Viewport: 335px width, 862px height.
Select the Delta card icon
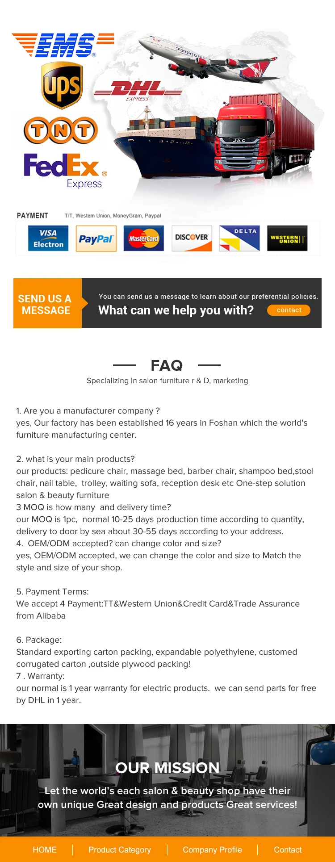(x=239, y=239)
